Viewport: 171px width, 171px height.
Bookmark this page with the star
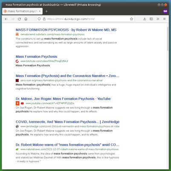[x=131, y=19]
